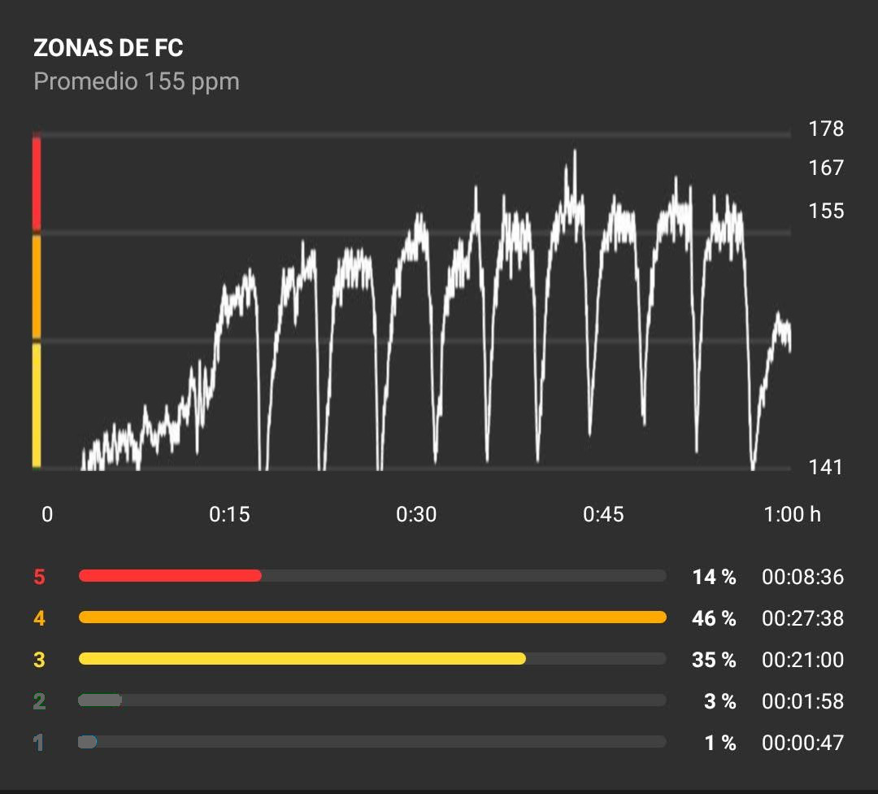Image resolution: width=878 pixels, height=794 pixels.
Task: Click the ZONAS DE FC heading
Action: click(x=108, y=48)
